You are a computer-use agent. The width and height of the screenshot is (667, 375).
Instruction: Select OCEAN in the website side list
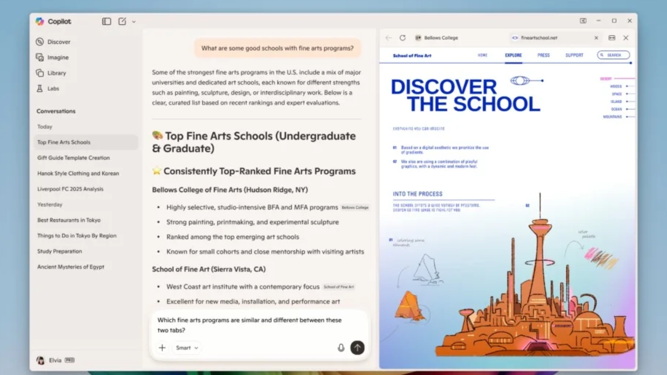(616, 109)
